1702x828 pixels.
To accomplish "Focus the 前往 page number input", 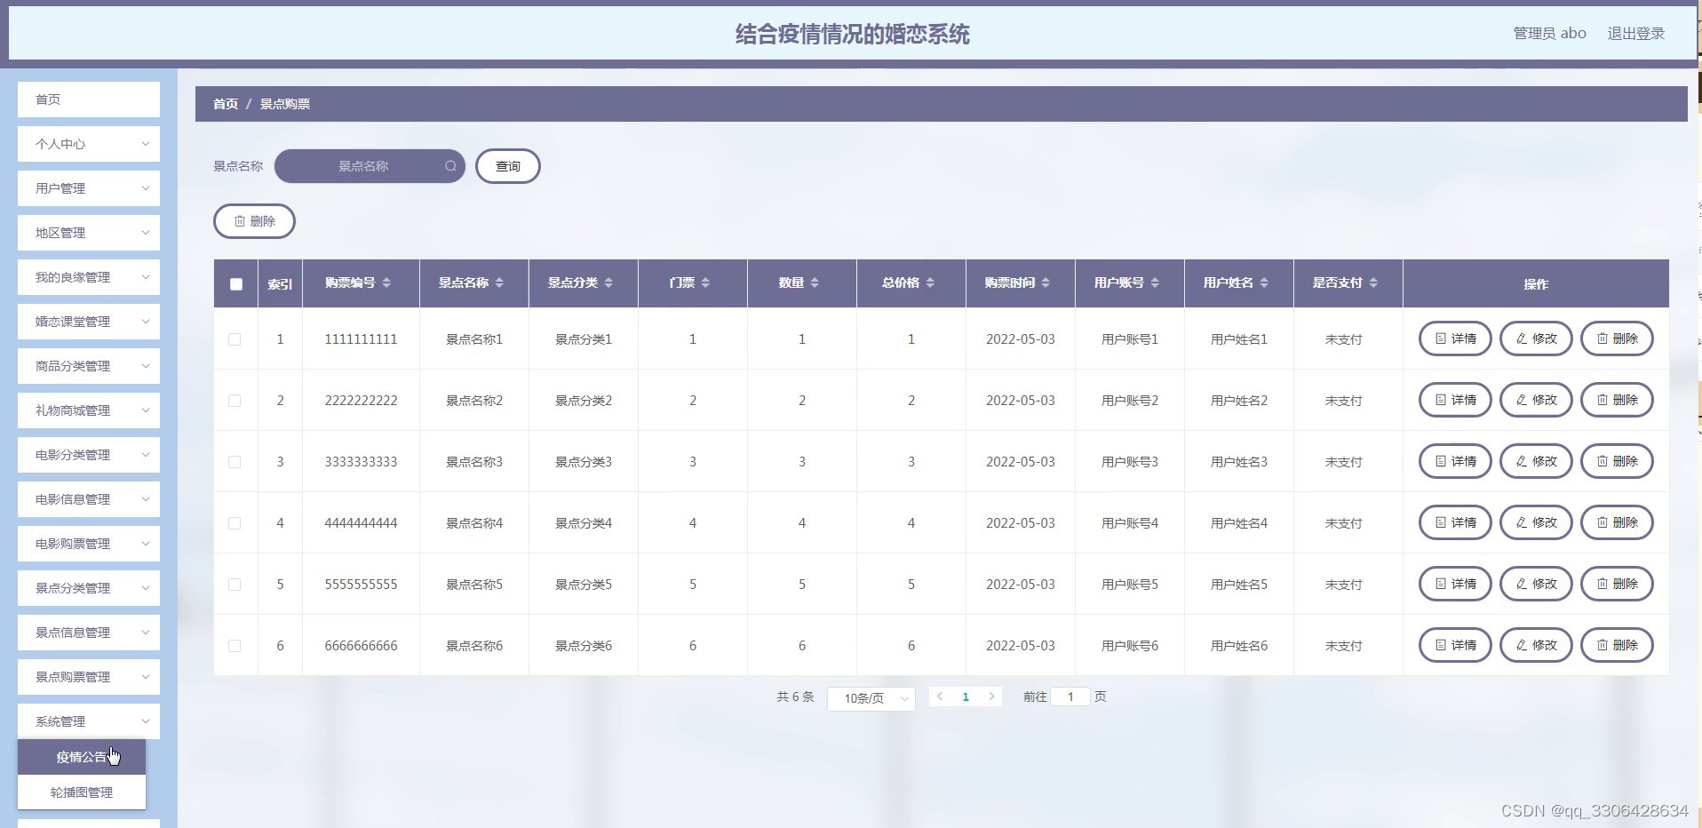I will tap(1070, 697).
